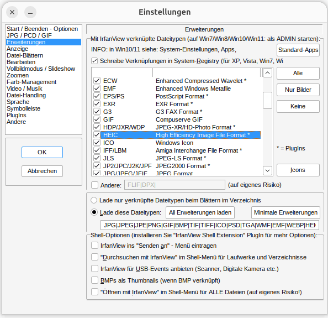Select Zoomen category
328x318 pixels.
[x=18, y=75]
